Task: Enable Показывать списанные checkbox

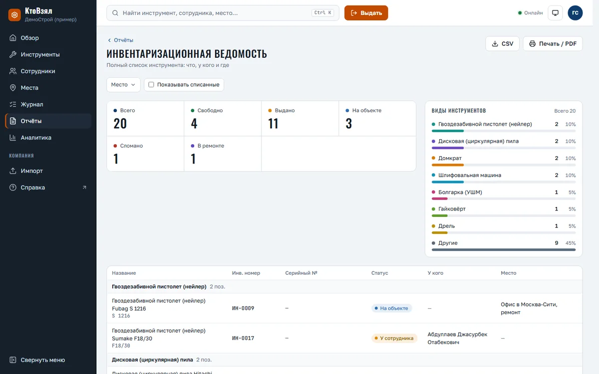Action: (151, 85)
